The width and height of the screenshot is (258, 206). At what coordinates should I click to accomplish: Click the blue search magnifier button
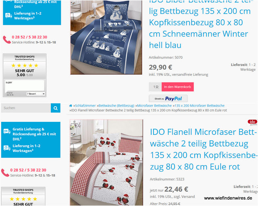[56, 108]
